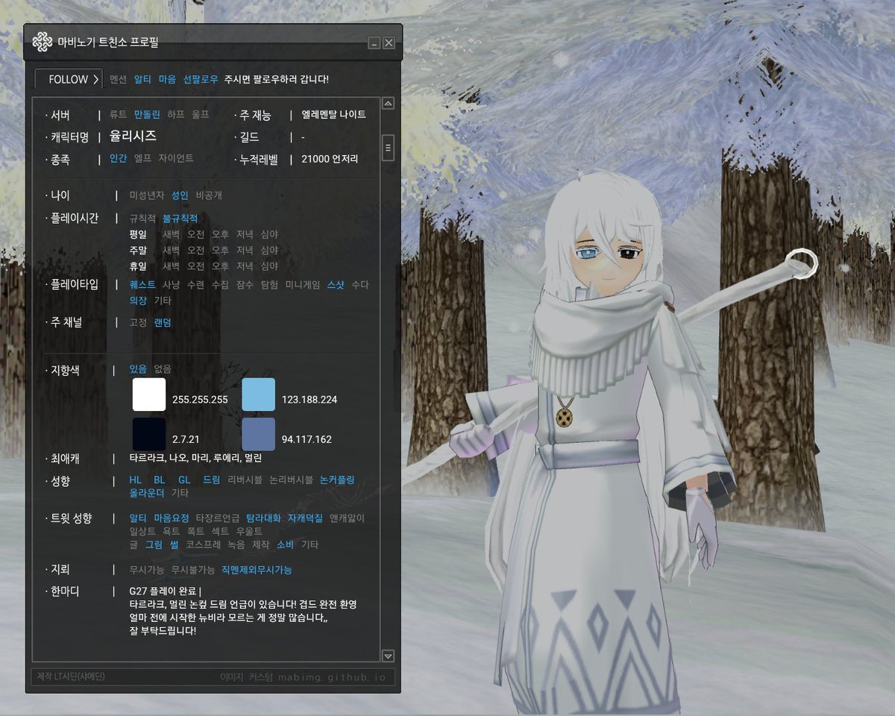Select 엘프 race option

(x=142, y=158)
